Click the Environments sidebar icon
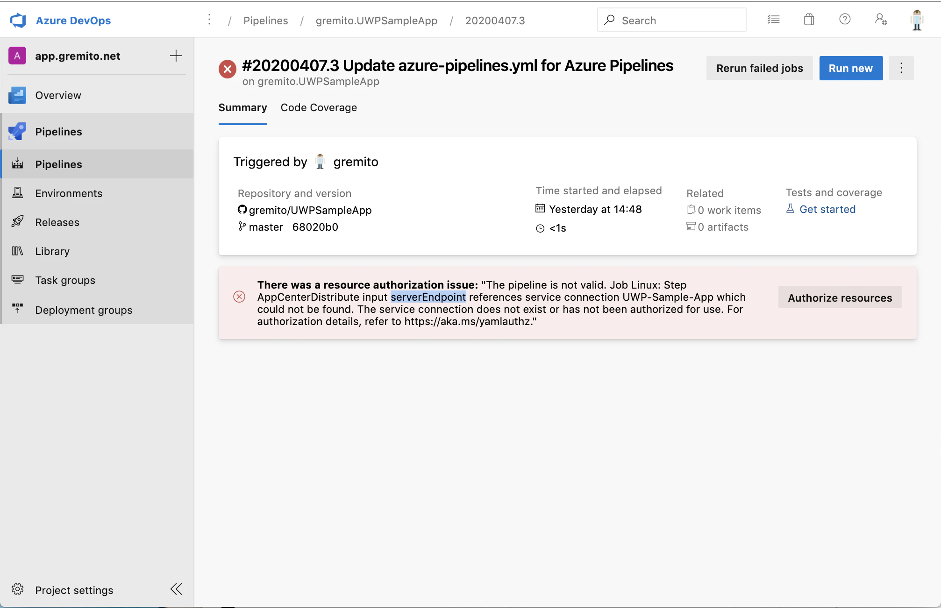This screenshot has height=608, width=941. 17,193
